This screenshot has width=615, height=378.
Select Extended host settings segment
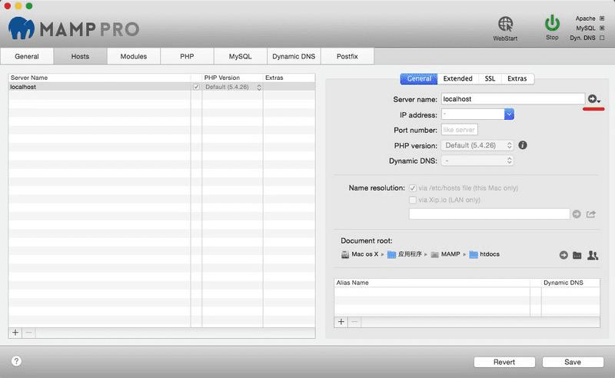457,78
